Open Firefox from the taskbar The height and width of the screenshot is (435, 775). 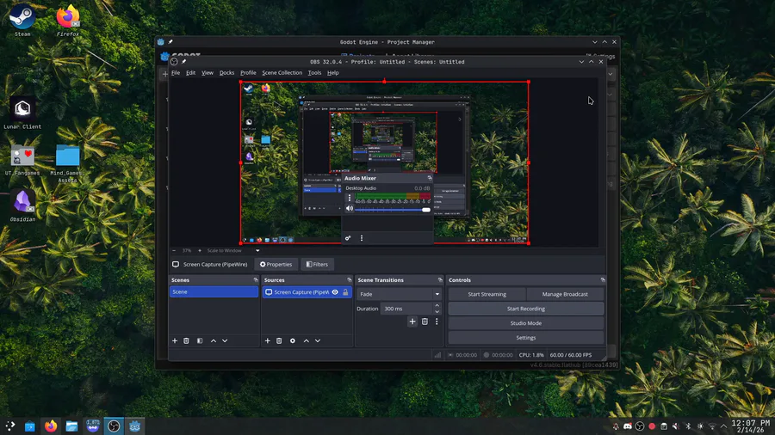(51, 426)
